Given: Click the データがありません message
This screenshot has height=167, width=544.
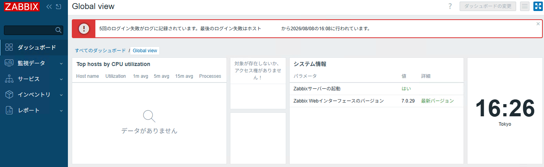Looking at the screenshot, I should tap(149, 131).
